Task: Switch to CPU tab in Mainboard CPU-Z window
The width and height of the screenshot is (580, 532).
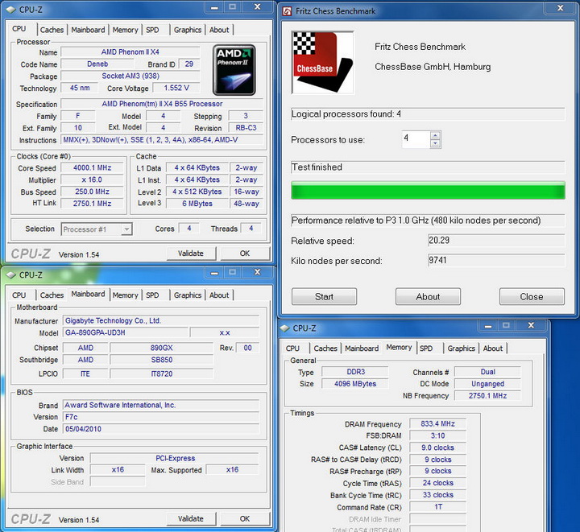Action: (19, 295)
